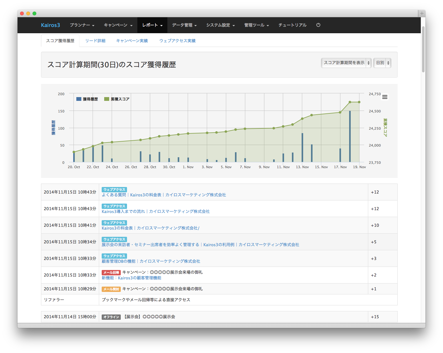443x353 pixels.
Task: Select the スコア獲得履歴 tab
Action: (60, 41)
